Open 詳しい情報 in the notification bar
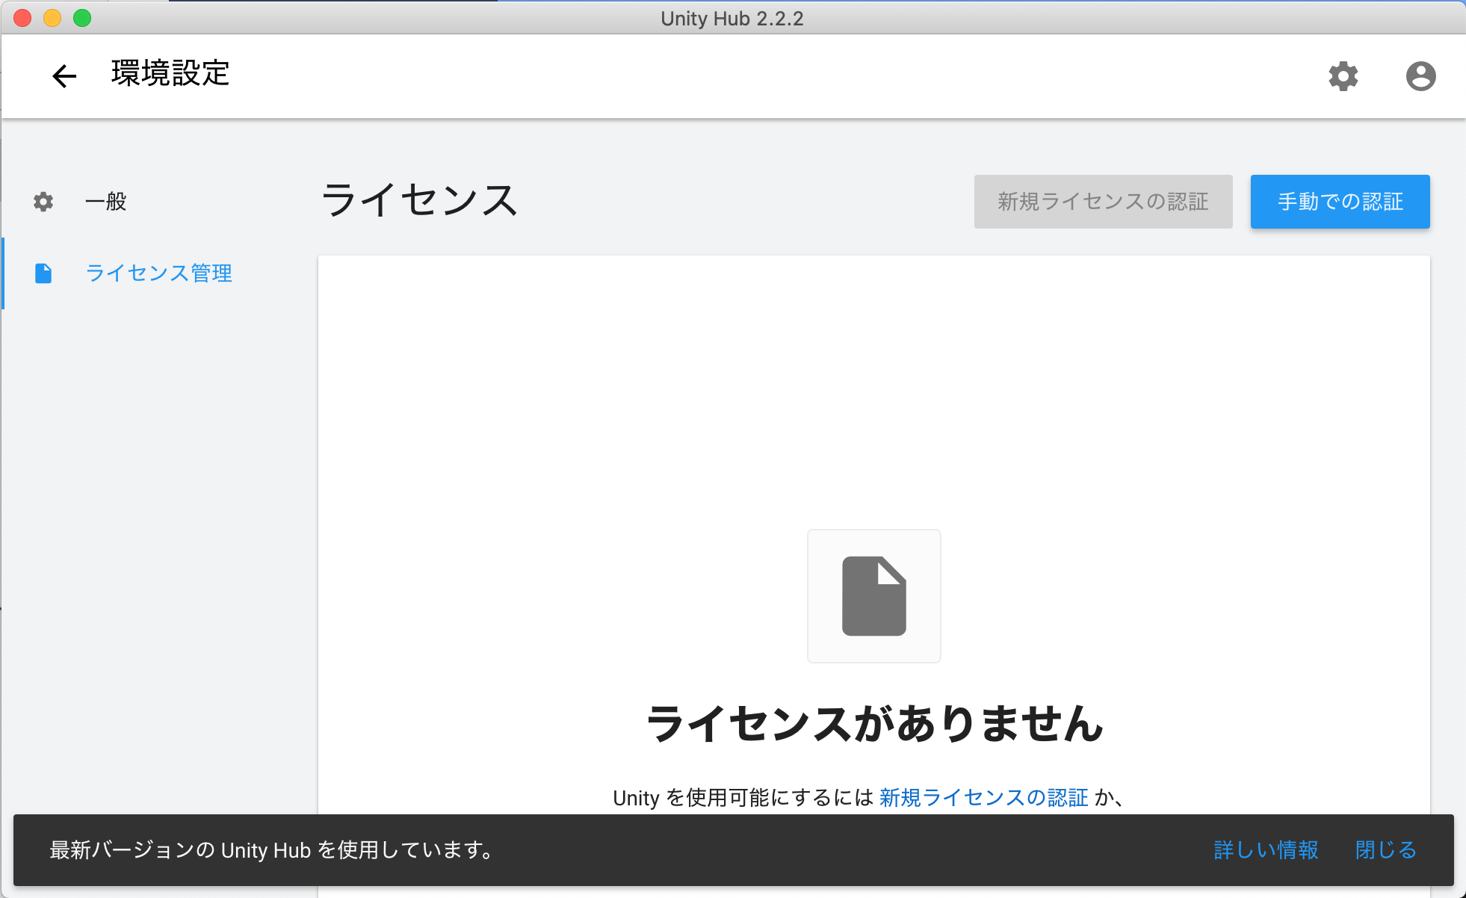Image resolution: width=1466 pixels, height=898 pixels. pos(1266,850)
